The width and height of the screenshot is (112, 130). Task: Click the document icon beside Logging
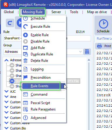tap(25, 69)
